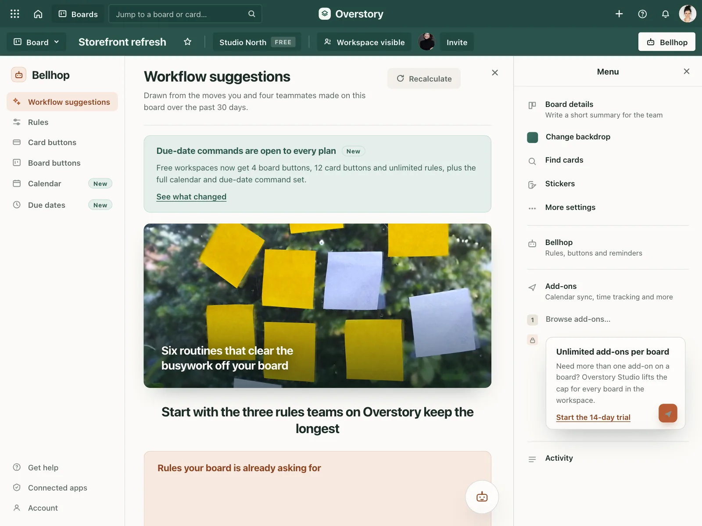This screenshot has height=526, width=702.
Task: Open Stickers in the menu
Action: 608,184
